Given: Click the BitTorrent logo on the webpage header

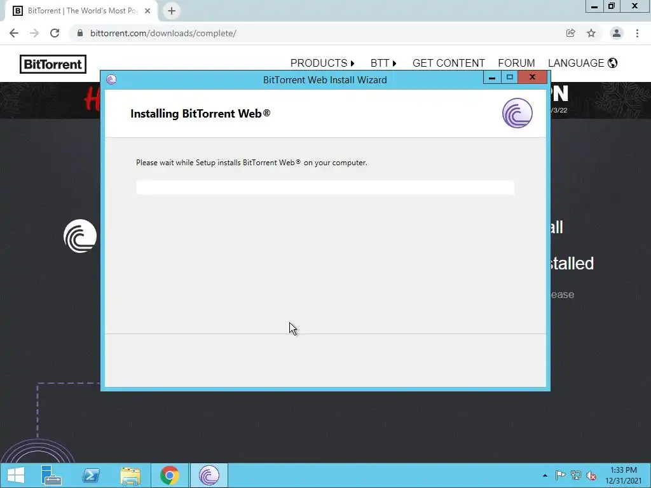Looking at the screenshot, I should tap(53, 64).
